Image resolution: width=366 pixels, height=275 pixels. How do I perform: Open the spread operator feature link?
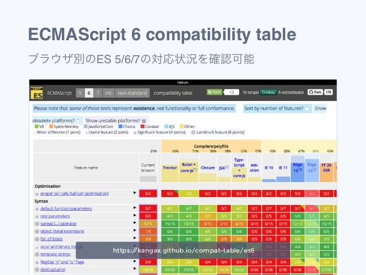click(x=59, y=223)
